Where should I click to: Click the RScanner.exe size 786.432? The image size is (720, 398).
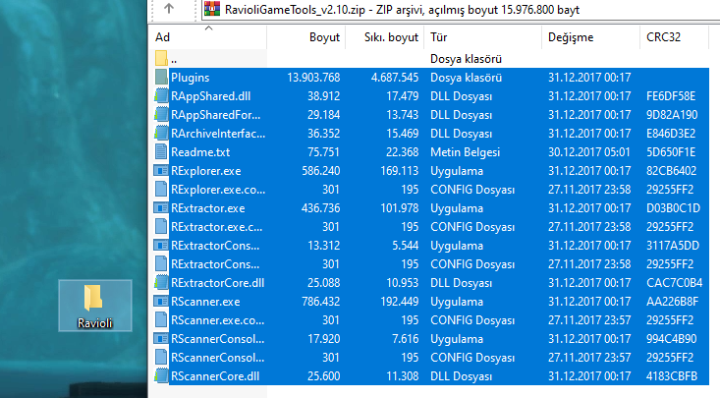coord(321,302)
